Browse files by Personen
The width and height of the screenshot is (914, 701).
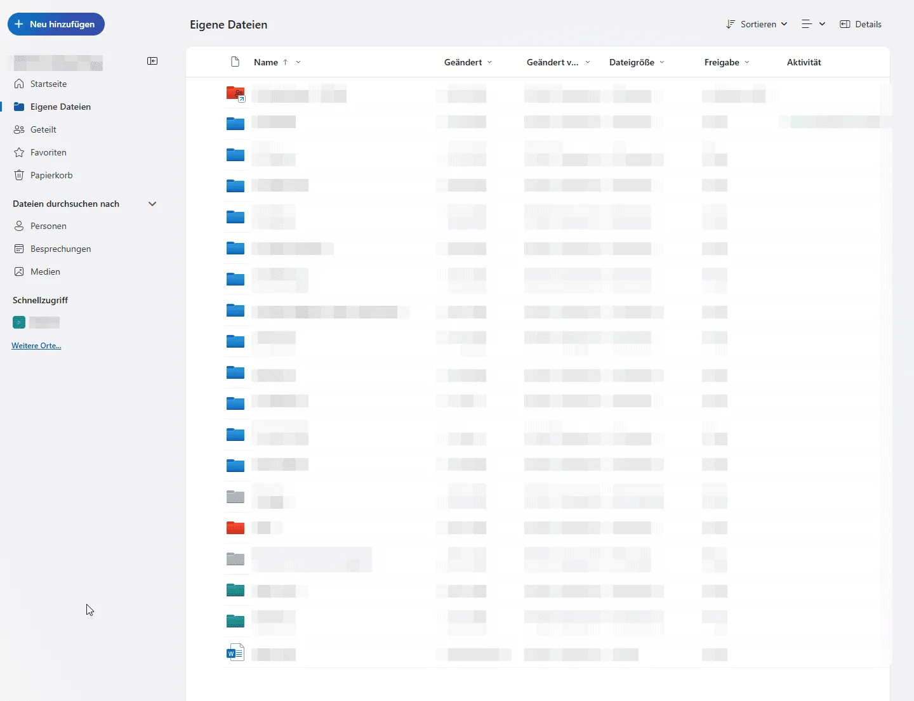pyautogui.click(x=48, y=226)
